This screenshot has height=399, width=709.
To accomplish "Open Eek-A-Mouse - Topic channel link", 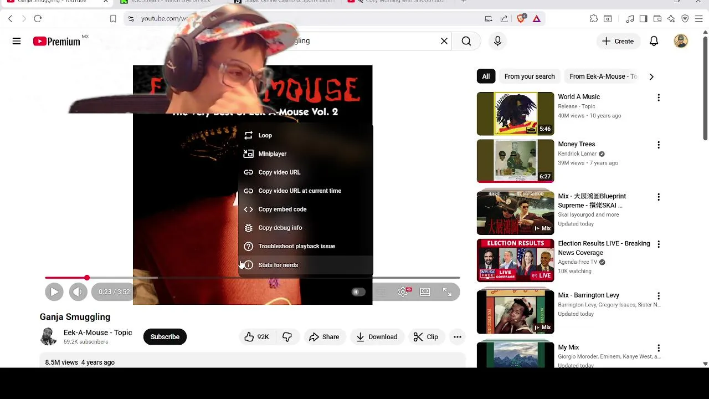I will pos(97,332).
